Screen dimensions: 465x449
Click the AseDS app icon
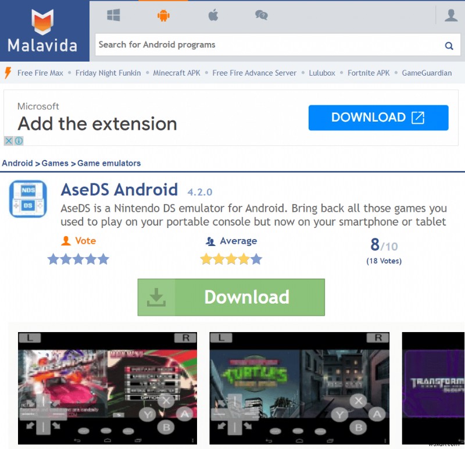(x=27, y=200)
